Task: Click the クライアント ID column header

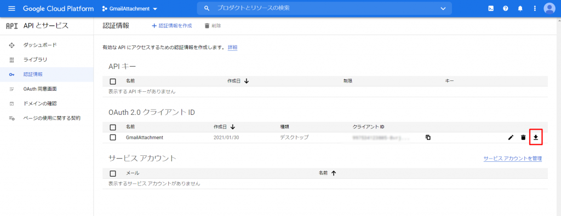Action: coord(368,127)
